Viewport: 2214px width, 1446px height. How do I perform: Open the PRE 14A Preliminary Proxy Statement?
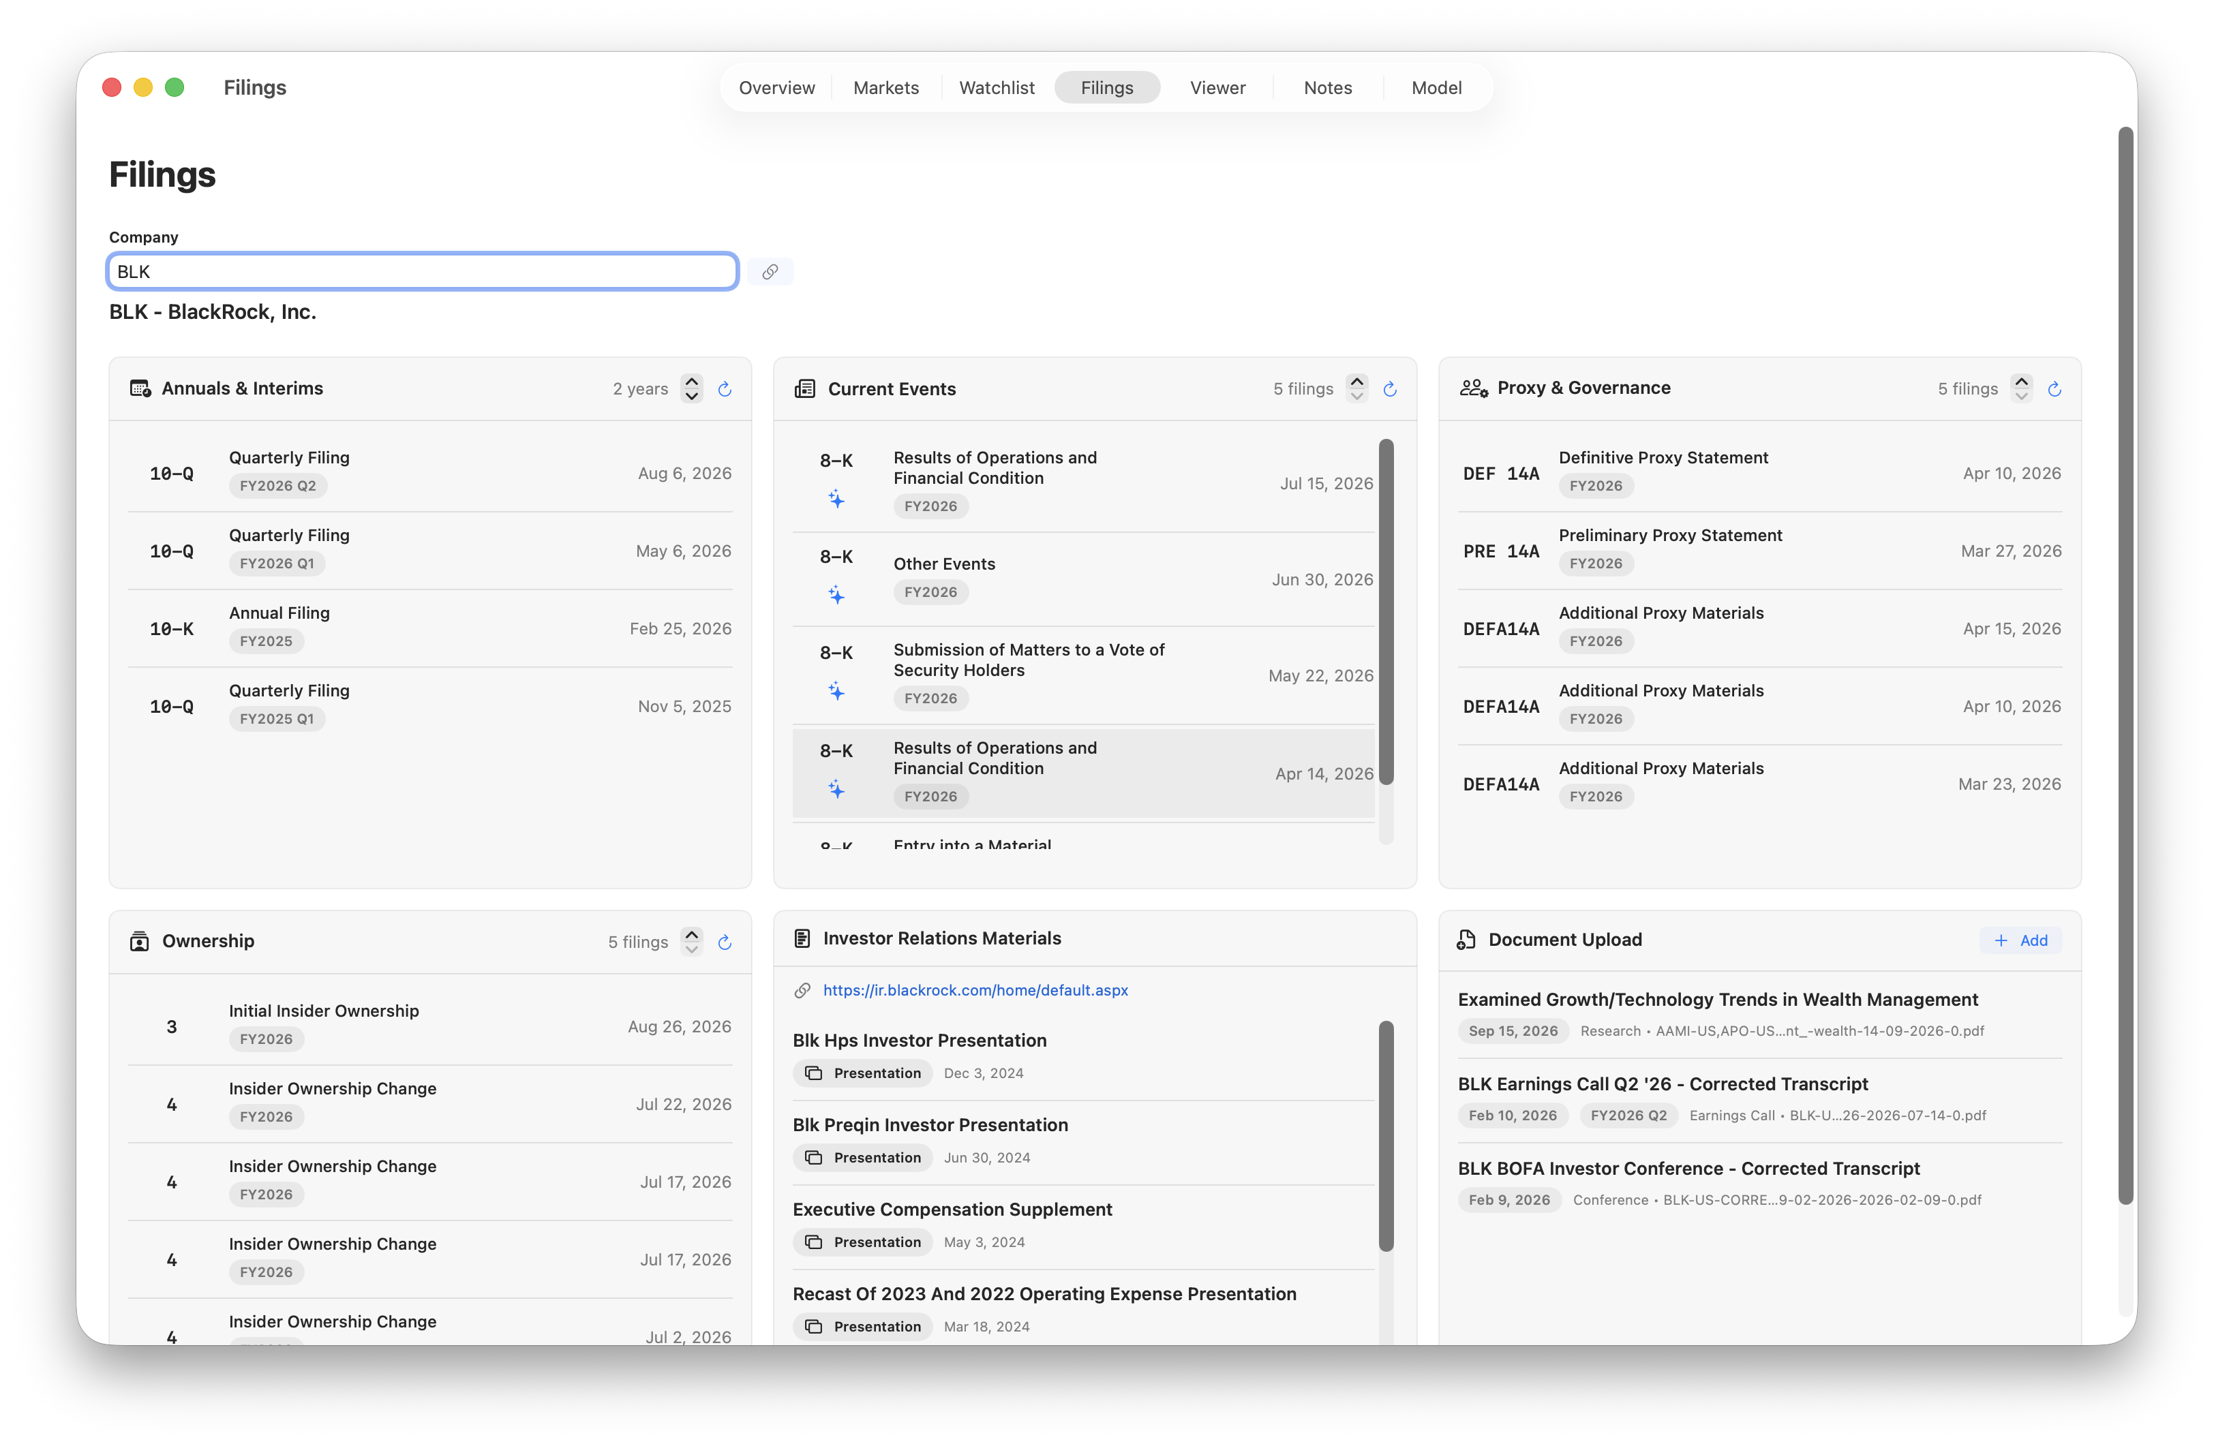click(1759, 551)
